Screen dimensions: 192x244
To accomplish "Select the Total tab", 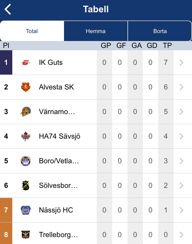I will click(32, 31).
